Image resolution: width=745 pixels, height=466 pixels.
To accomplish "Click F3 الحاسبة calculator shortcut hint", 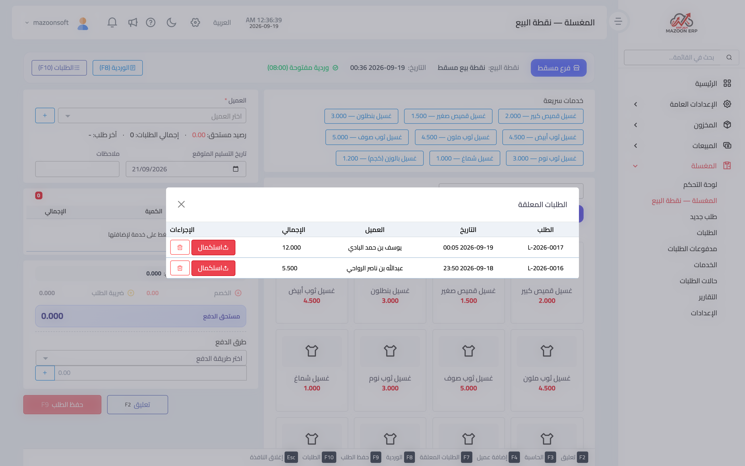I will coord(540,457).
